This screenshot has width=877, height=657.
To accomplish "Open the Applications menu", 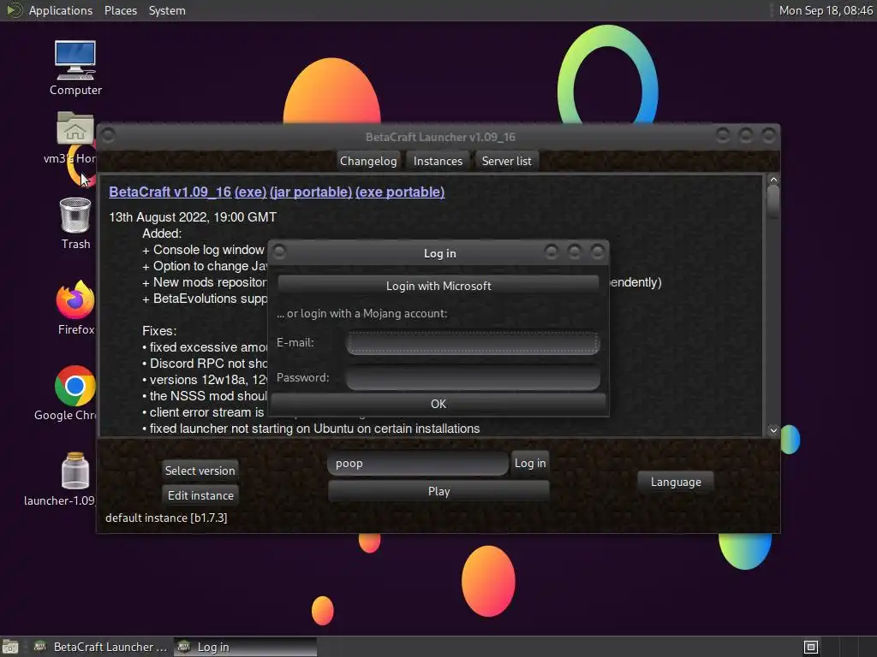I will [x=61, y=10].
